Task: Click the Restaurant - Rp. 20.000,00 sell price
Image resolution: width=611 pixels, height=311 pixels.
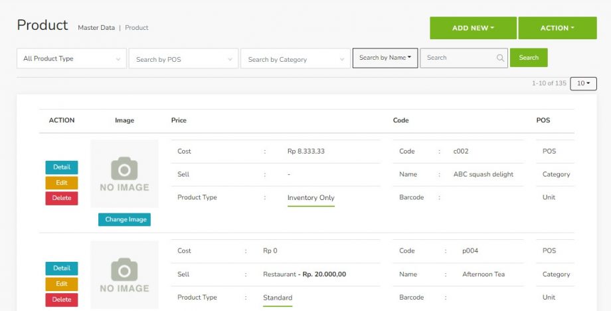Action: (304, 274)
